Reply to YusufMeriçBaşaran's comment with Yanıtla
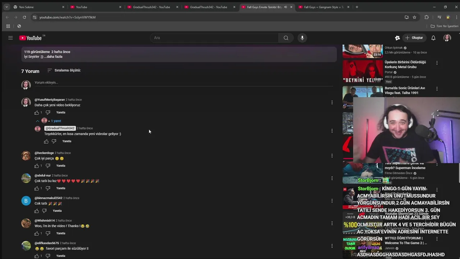 point(61,113)
